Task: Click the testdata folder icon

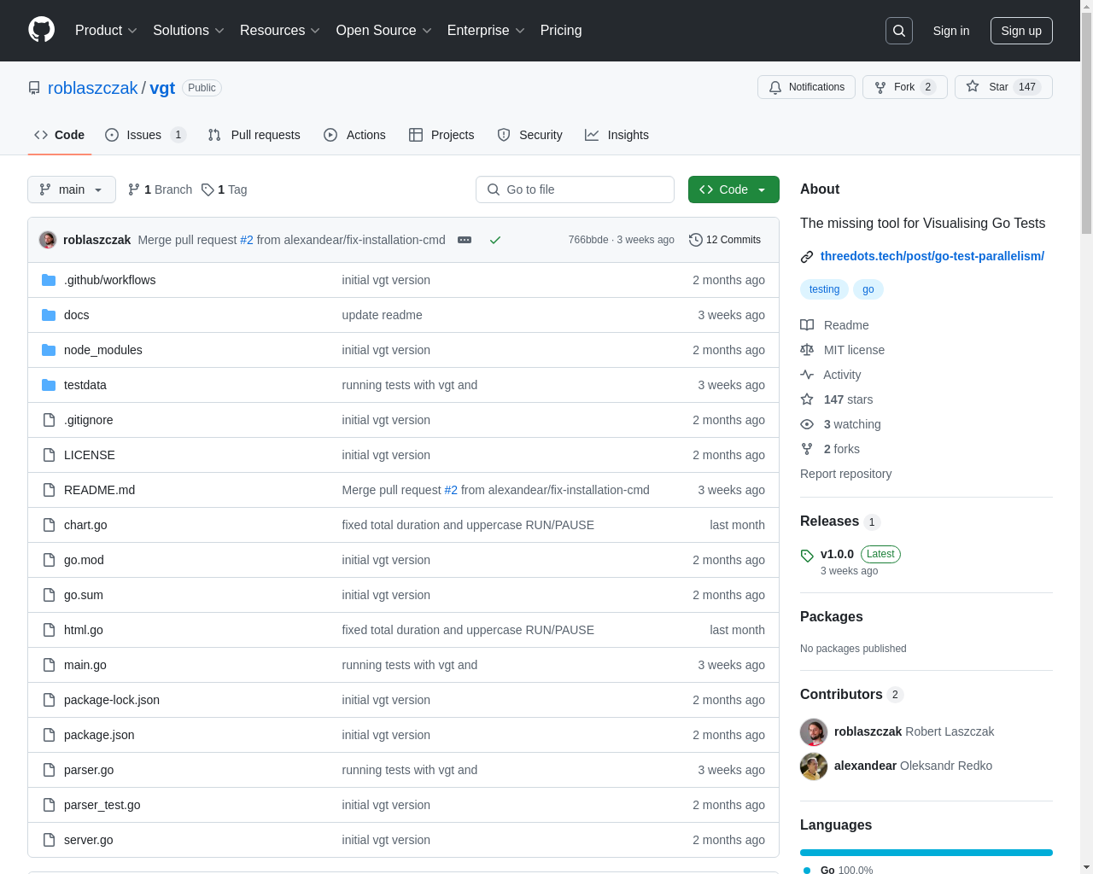Action: coord(49,385)
